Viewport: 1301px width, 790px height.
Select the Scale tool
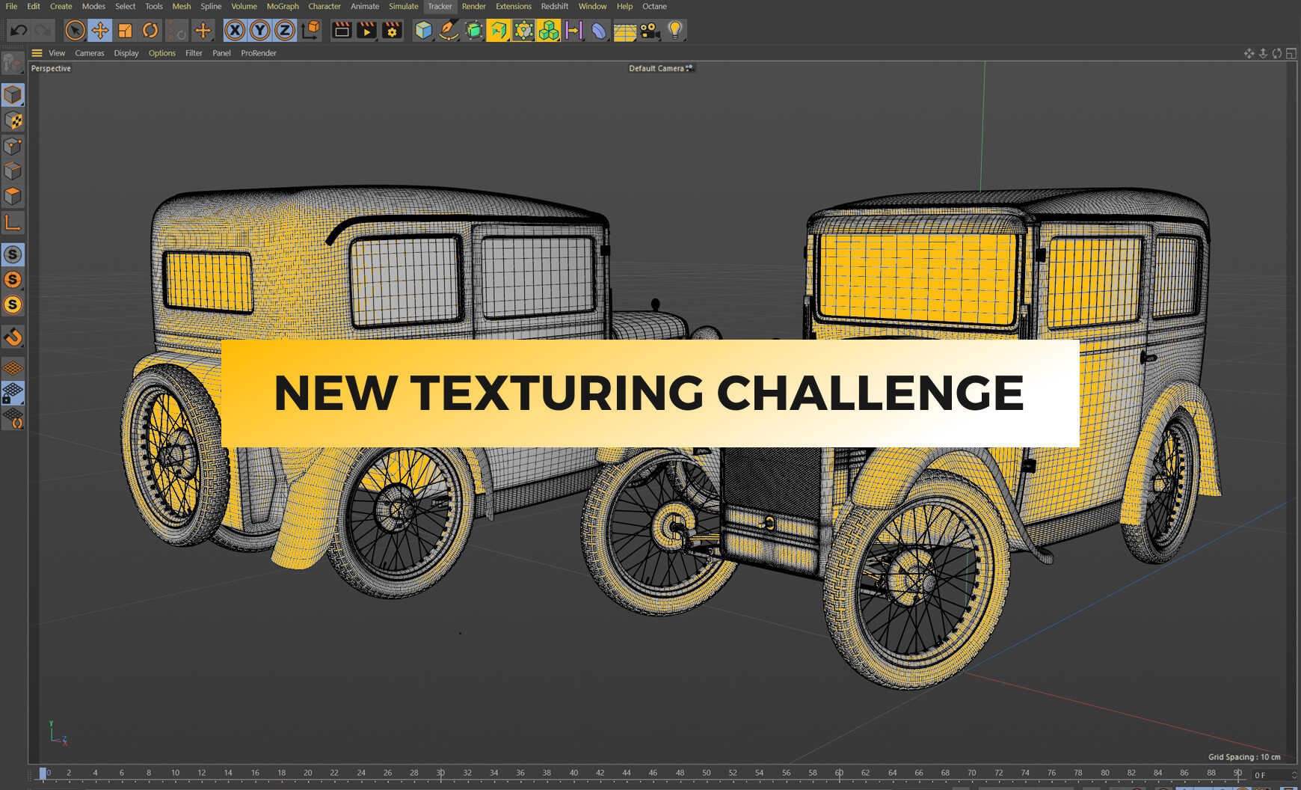[126, 31]
